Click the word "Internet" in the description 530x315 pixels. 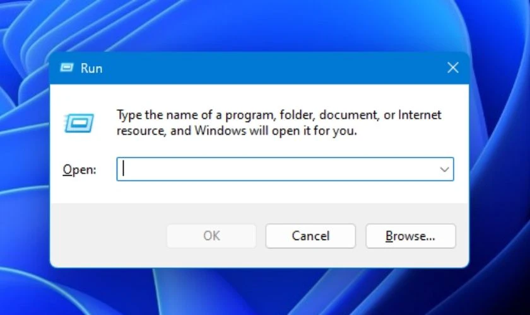(x=420, y=115)
